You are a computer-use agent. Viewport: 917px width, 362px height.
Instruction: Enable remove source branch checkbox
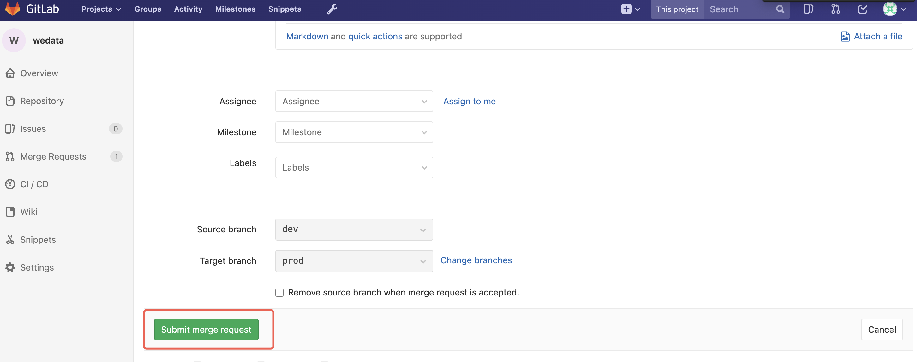pos(279,293)
